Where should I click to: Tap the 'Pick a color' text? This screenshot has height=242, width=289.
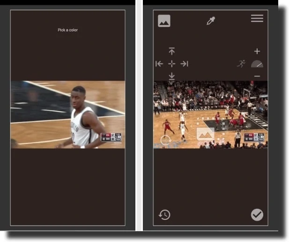click(67, 30)
